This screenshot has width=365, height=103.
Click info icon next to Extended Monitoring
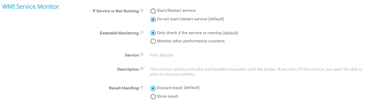pyautogui.click(x=142, y=33)
